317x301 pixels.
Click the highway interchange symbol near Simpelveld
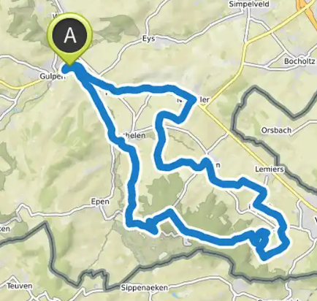[x=308, y=8]
